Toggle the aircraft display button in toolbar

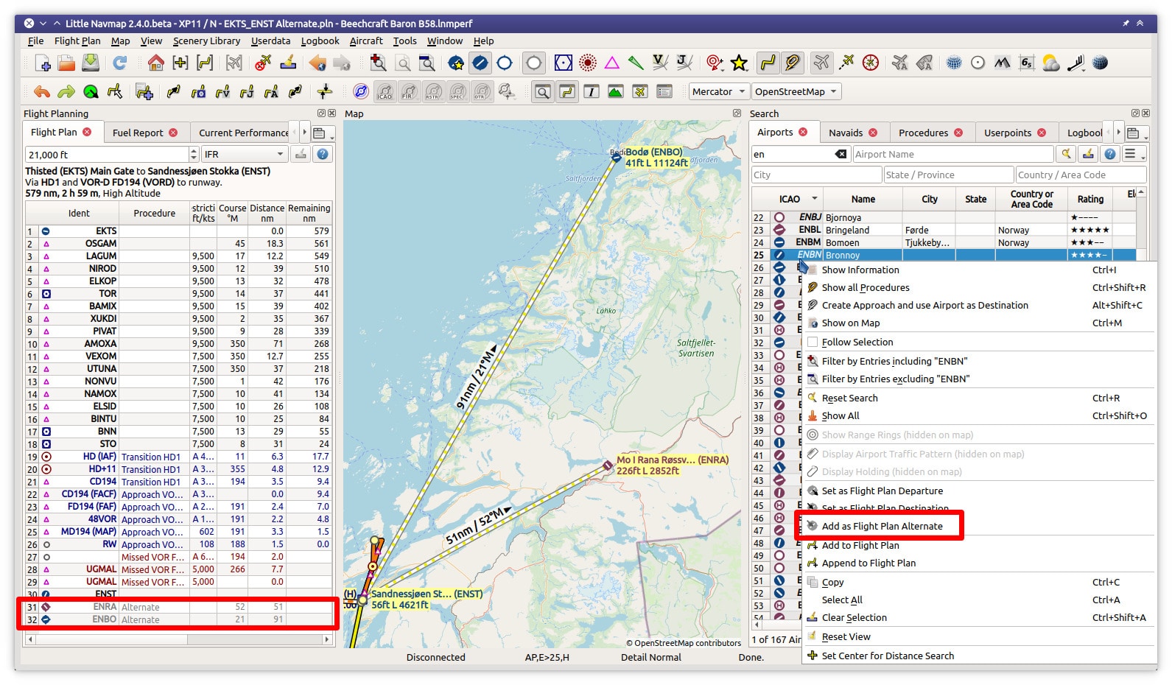(x=821, y=63)
